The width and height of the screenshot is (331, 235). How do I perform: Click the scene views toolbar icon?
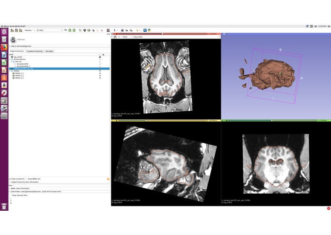[127, 30]
